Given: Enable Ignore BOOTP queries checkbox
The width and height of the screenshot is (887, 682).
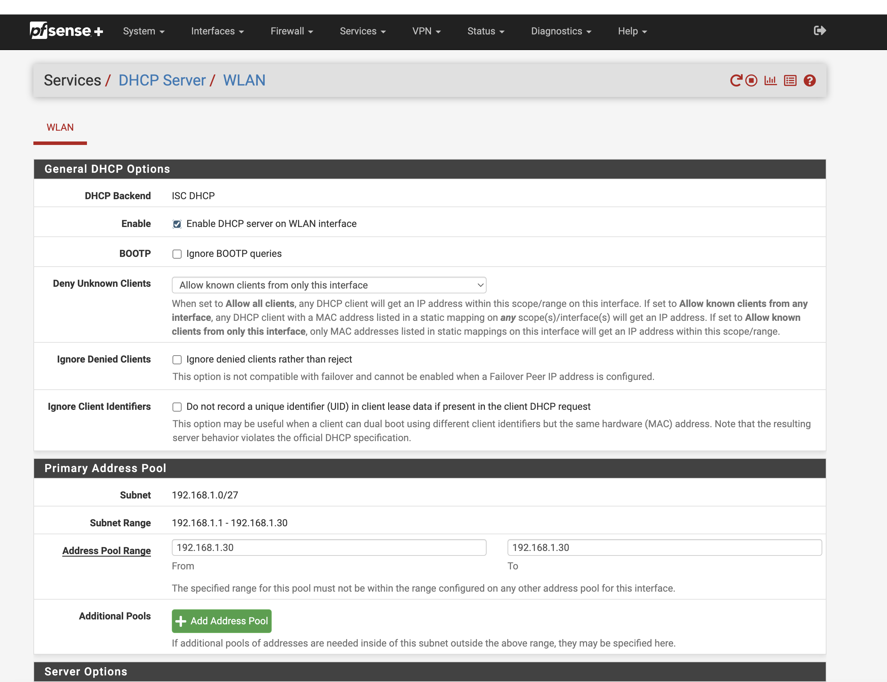Looking at the screenshot, I should (x=177, y=254).
